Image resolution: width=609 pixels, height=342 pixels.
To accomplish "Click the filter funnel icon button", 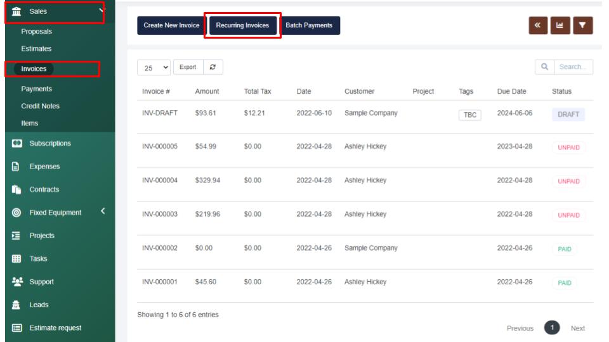I will [x=582, y=25].
